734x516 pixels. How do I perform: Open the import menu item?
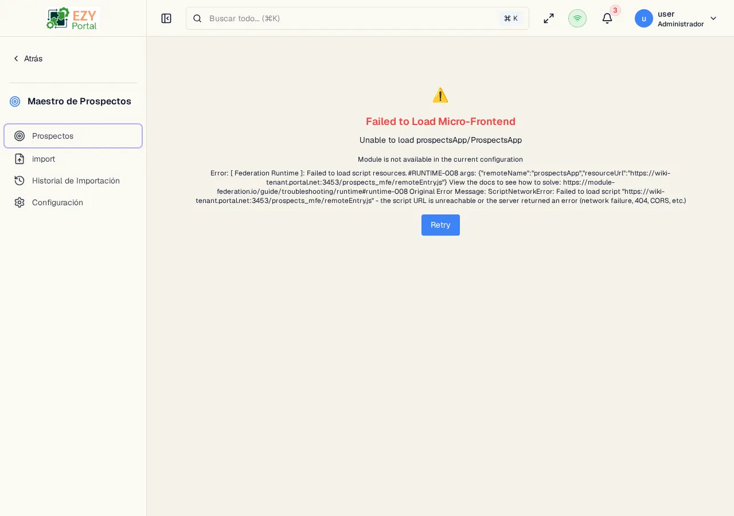[x=73, y=159]
